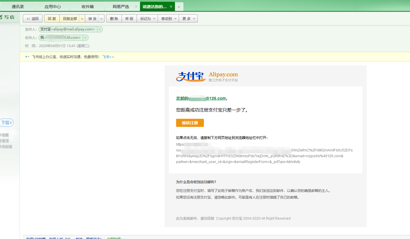
Task: Click sender chip 支付宝 alipay@mail.alipay.com
Action: coord(68,29)
